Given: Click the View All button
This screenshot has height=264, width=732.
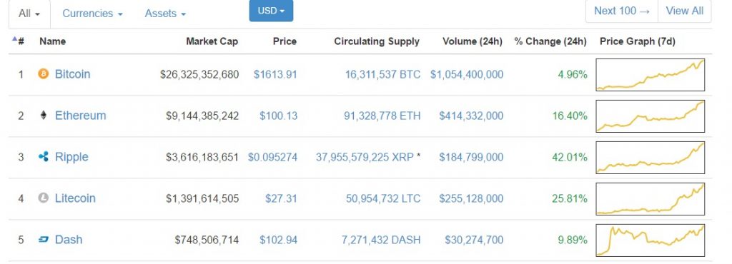Looking at the screenshot, I should [684, 11].
